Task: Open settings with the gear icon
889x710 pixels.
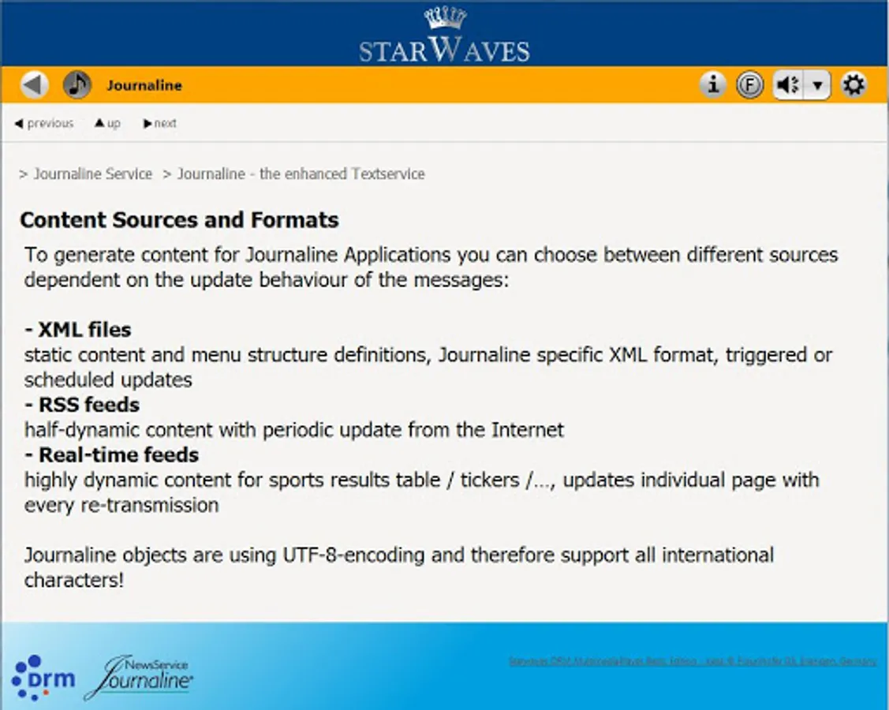Action: pos(854,85)
